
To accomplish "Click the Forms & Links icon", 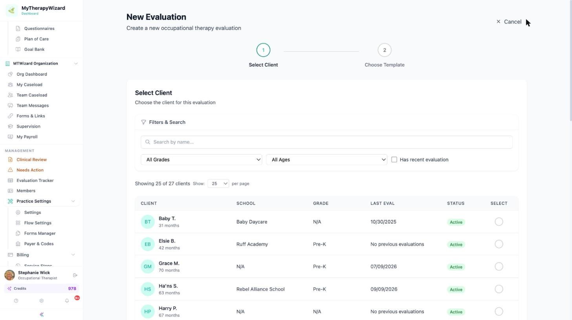I will click(10, 116).
